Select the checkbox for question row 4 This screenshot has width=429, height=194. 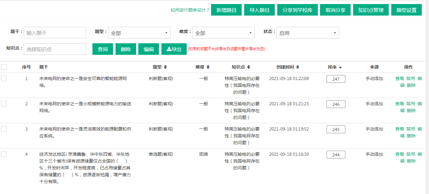[4, 154]
